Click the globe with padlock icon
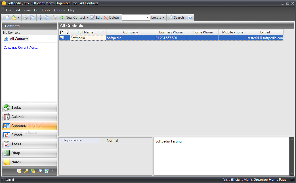 click(x=33, y=171)
